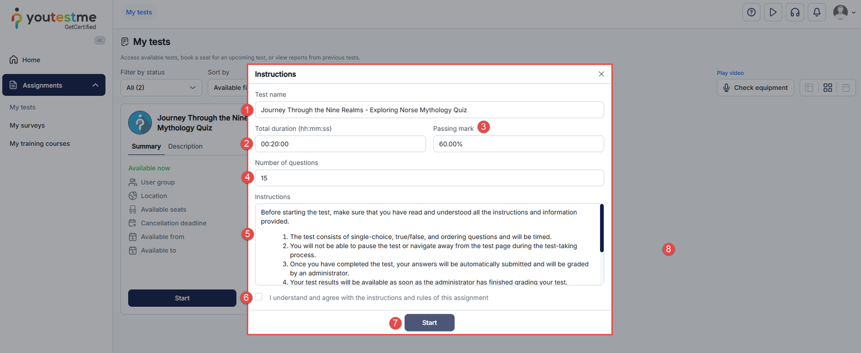Click Start button in Instructions dialog
This screenshot has height=353, width=861.
429,322
